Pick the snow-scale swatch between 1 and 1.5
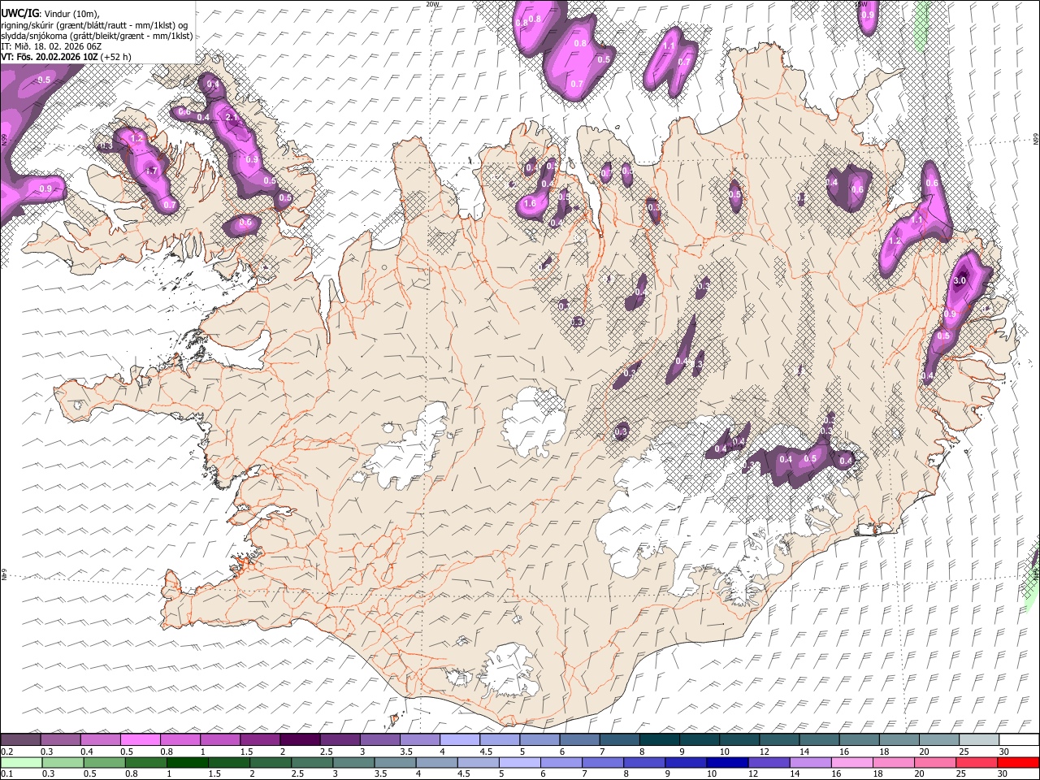 [x=220, y=740]
